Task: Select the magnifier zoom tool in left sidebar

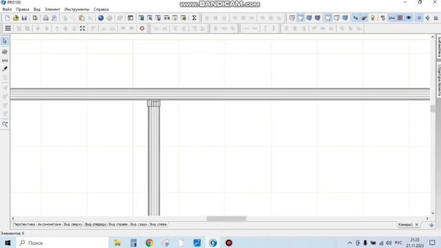Action: pyautogui.click(x=5, y=124)
